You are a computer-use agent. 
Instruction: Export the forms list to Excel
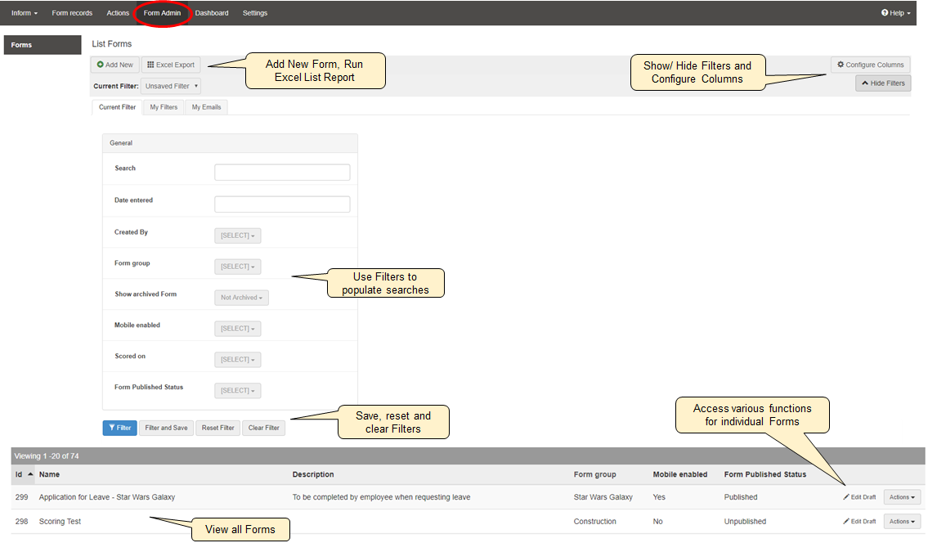pyautogui.click(x=171, y=65)
